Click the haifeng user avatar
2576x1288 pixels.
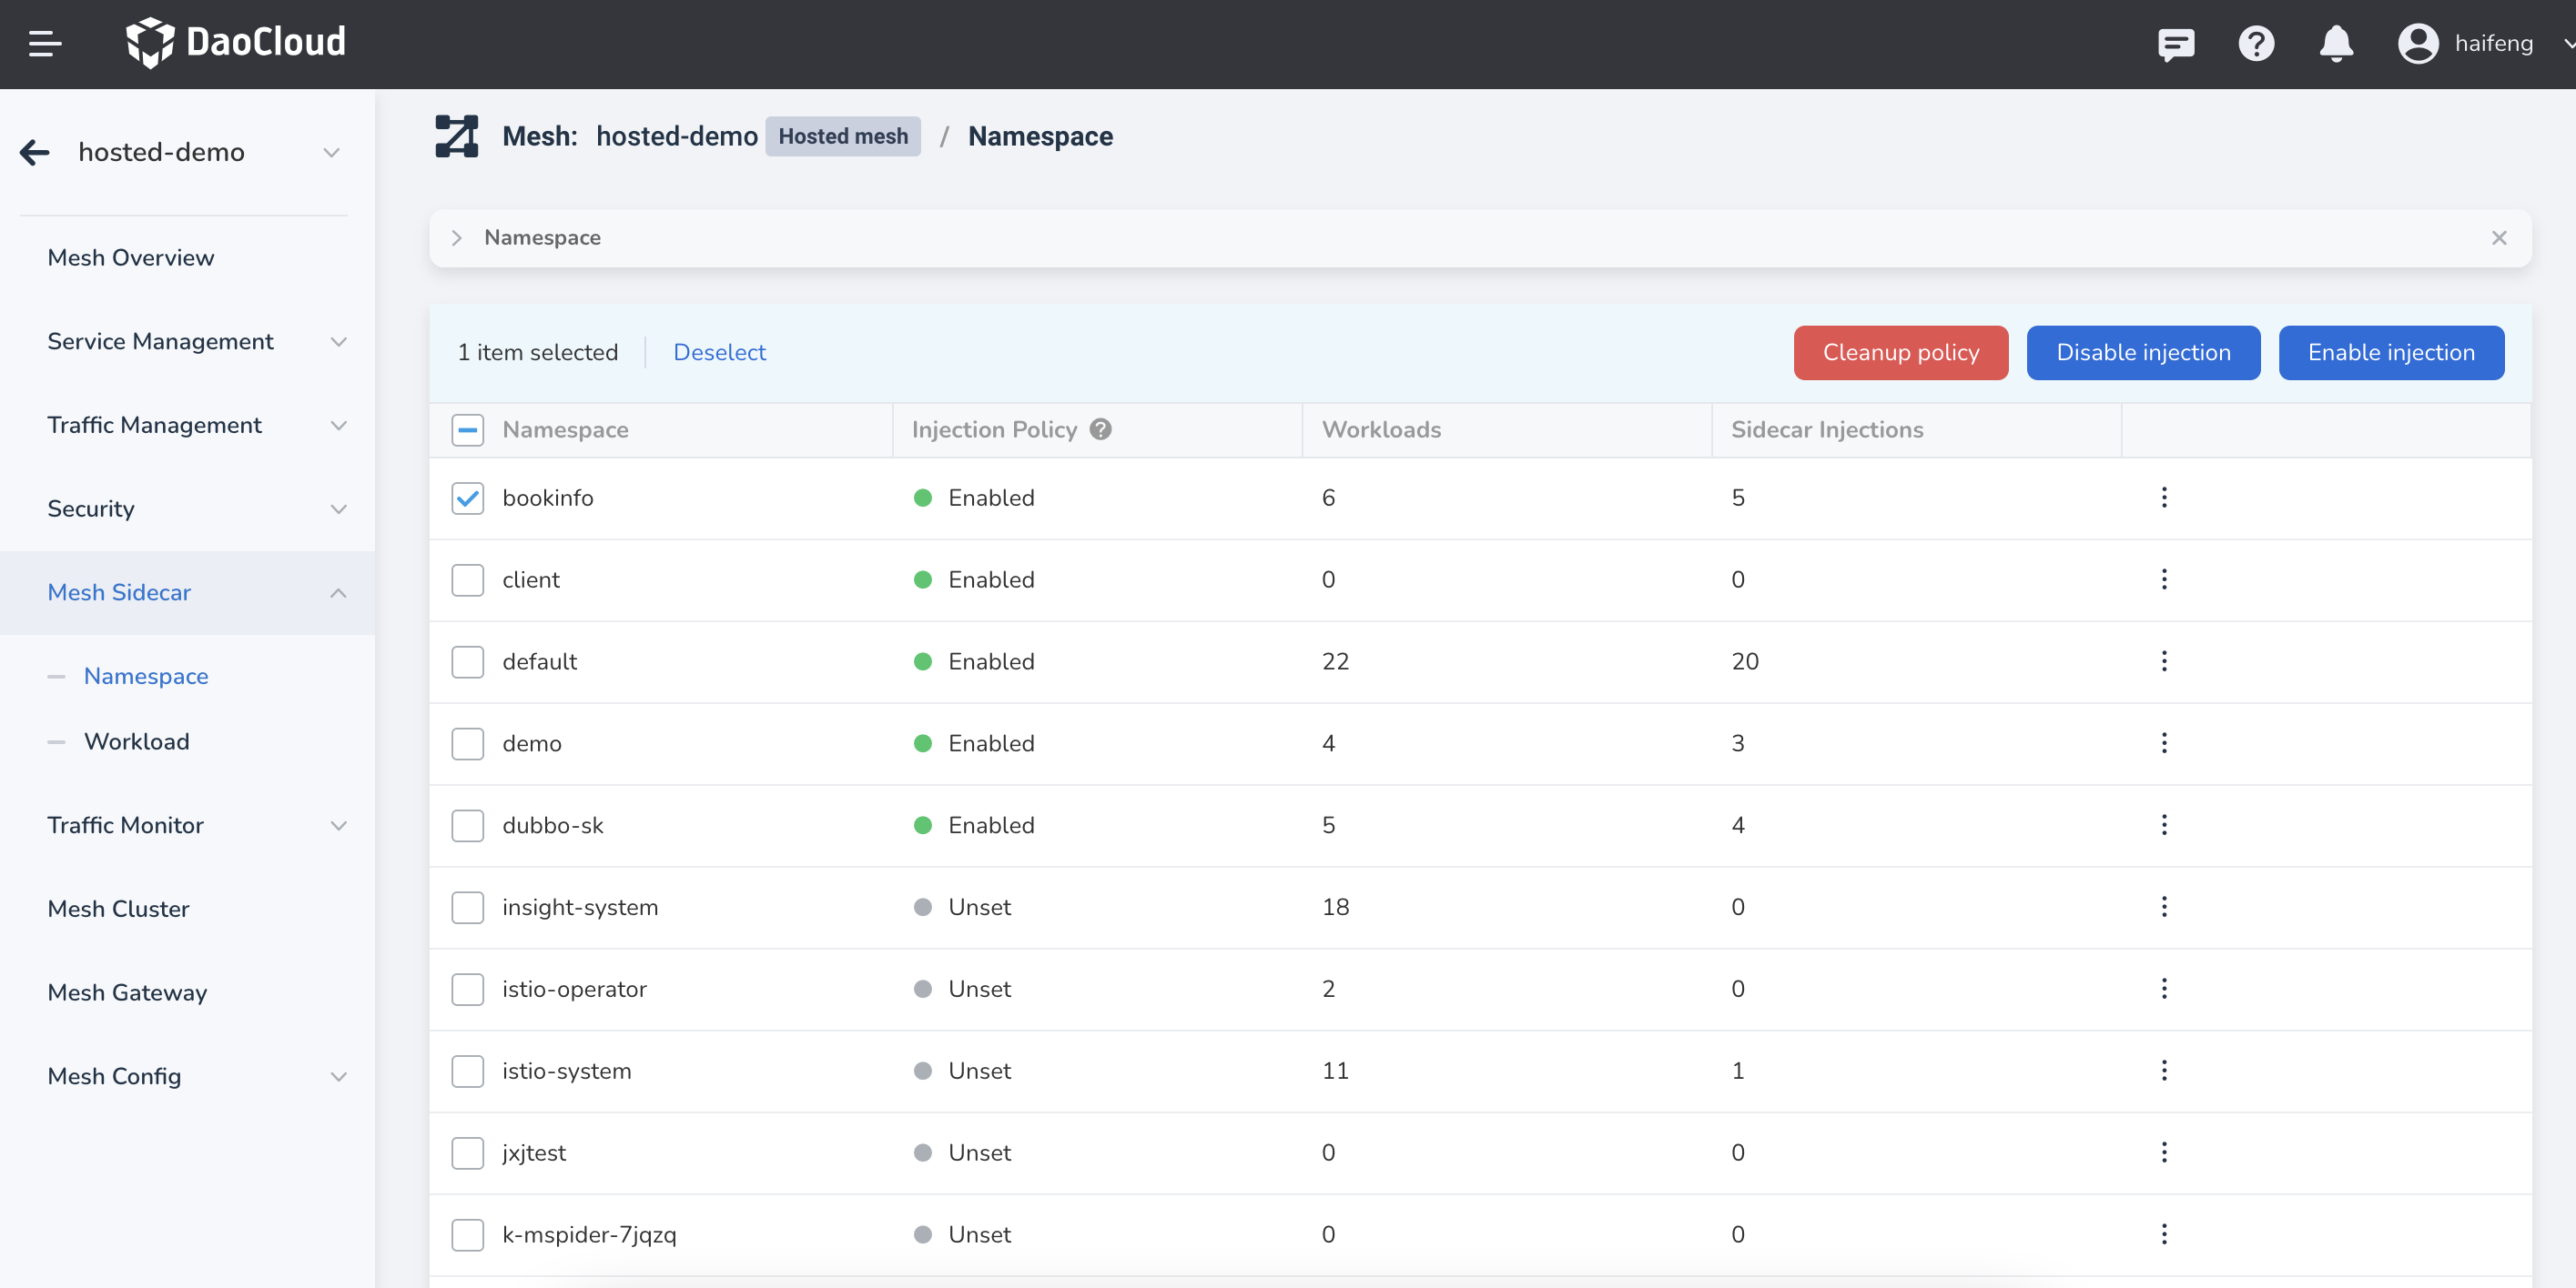2418,43
